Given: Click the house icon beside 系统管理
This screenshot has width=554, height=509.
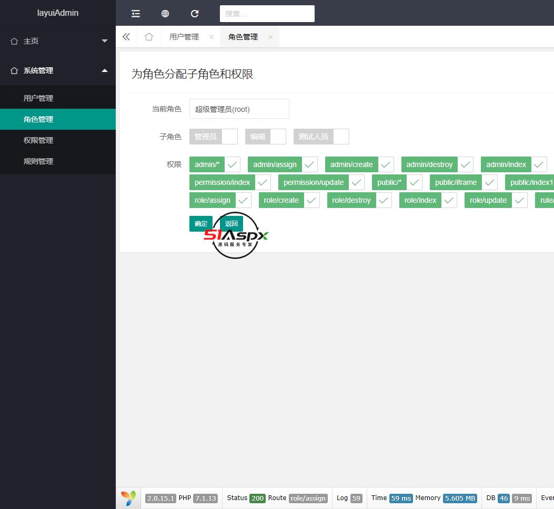Looking at the screenshot, I should (14, 70).
